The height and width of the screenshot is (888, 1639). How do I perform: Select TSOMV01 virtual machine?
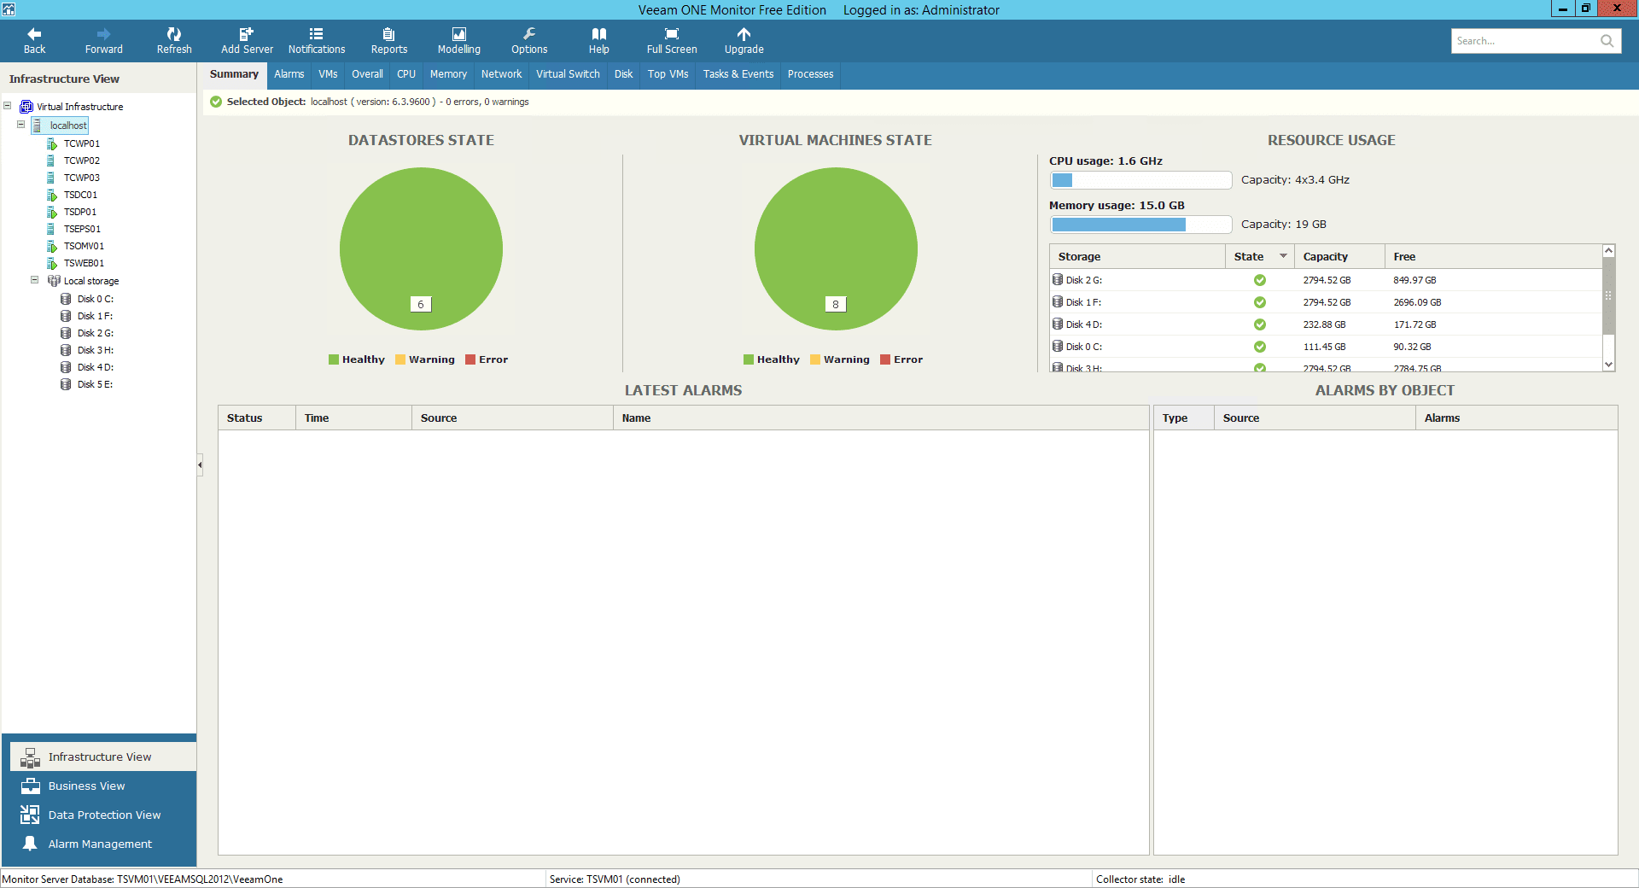[84, 246]
